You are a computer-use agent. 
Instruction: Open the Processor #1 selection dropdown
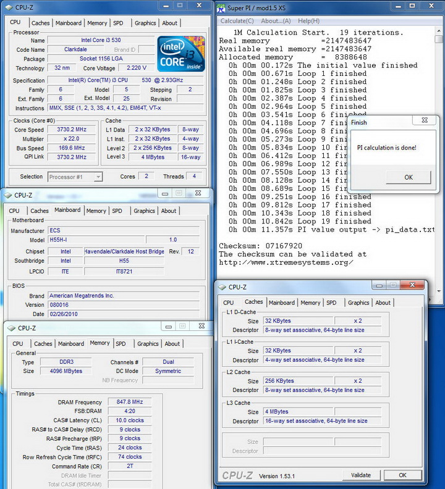(x=98, y=177)
